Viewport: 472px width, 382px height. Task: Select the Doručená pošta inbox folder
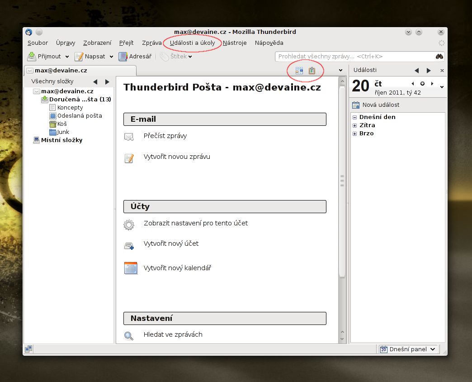pyautogui.click(x=80, y=100)
